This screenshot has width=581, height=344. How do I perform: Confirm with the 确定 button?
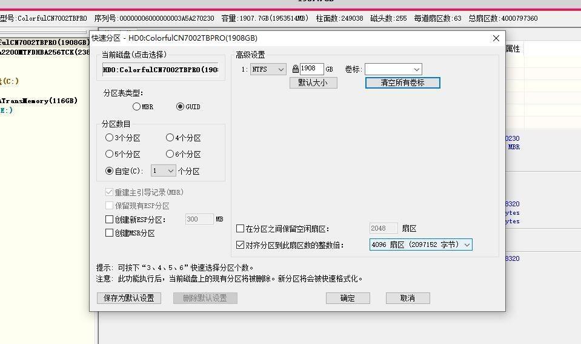tap(348, 298)
